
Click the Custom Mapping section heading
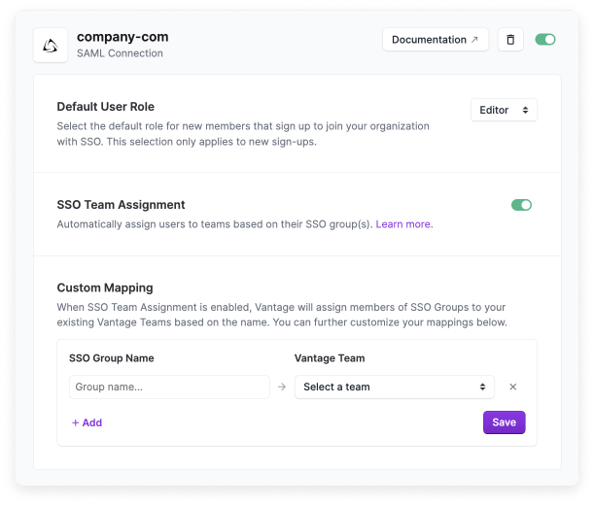[105, 287]
